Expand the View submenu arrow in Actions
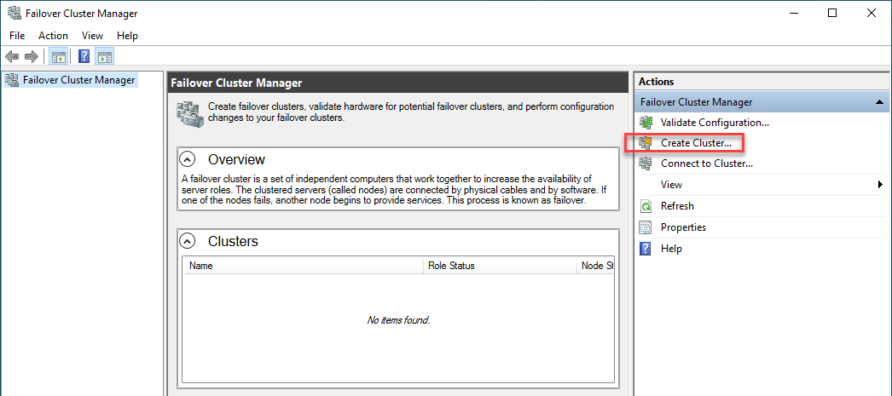This screenshot has width=892, height=396. [x=880, y=185]
